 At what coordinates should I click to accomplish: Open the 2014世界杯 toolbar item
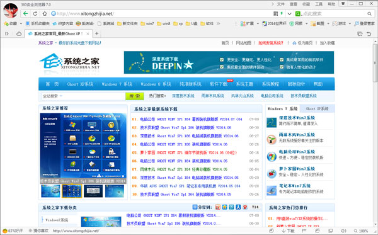[x=274, y=23]
